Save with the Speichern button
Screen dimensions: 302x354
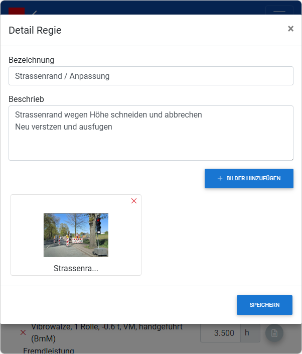pos(264,305)
